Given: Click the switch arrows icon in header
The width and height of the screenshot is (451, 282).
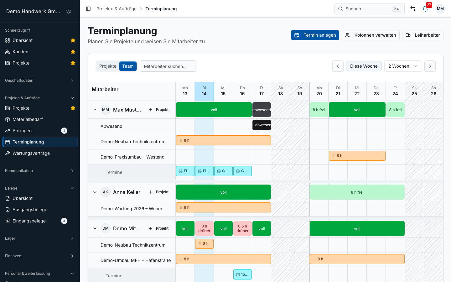Looking at the screenshot, I should tap(413, 9).
